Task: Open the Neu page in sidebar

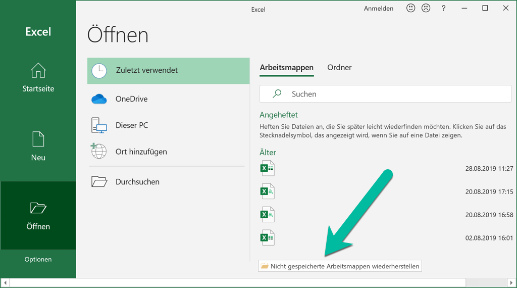Action: (38, 147)
